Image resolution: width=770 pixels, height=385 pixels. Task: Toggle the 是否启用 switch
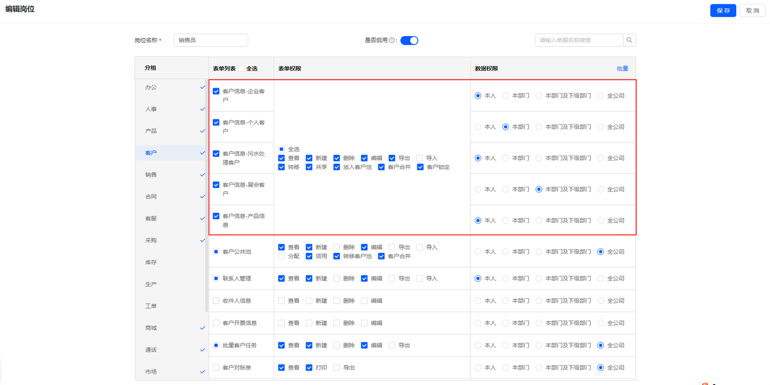(409, 40)
